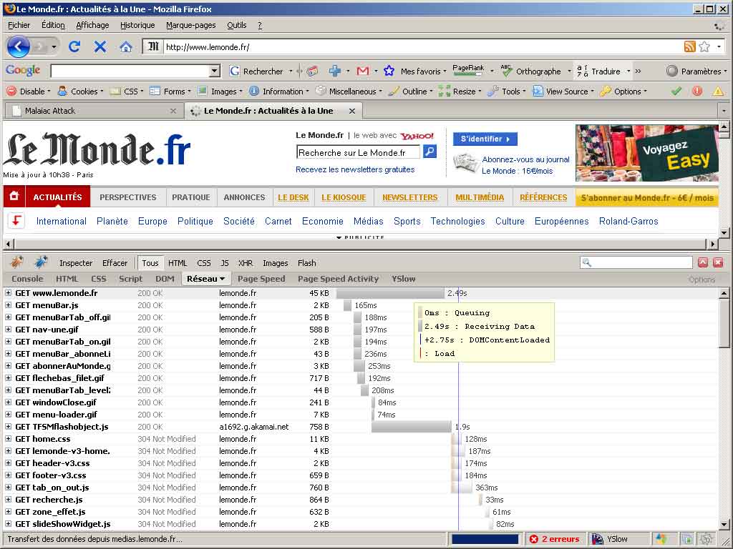Filter network requests by CSS
The width and height of the screenshot is (733, 549).
click(x=204, y=263)
